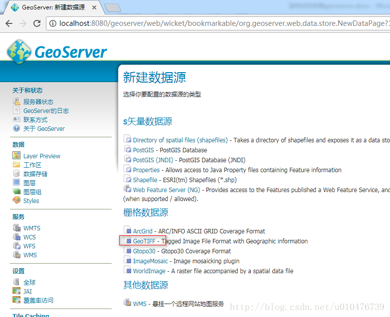390x317 pixels.
Task: Click the layer groups green icon
Action: point(16,192)
